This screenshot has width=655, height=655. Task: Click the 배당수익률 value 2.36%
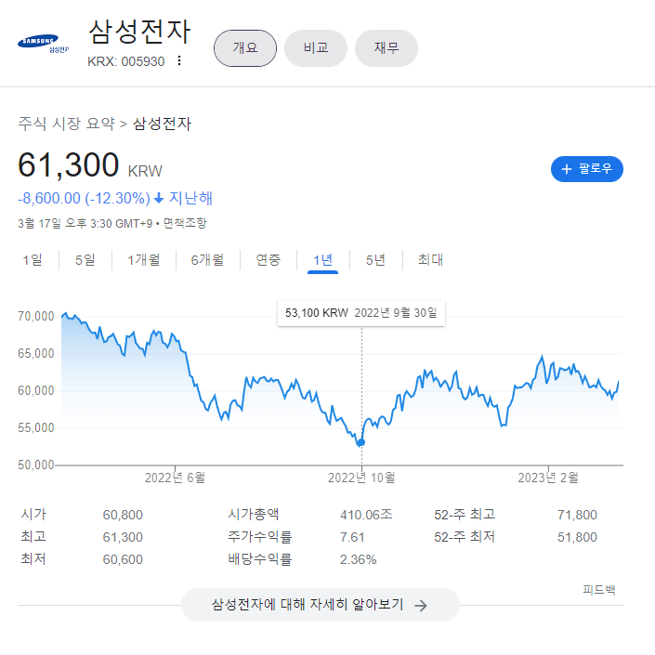[x=358, y=559]
